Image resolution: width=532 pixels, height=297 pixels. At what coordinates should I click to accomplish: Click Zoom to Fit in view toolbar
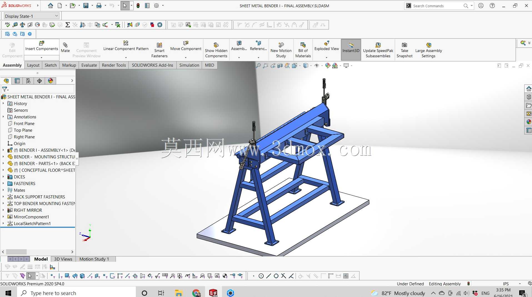click(258, 66)
